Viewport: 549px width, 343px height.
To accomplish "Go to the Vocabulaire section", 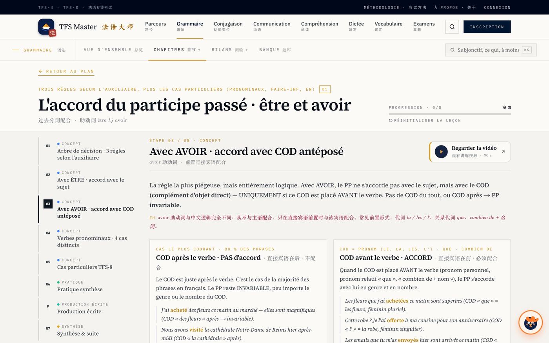I will pos(388,27).
